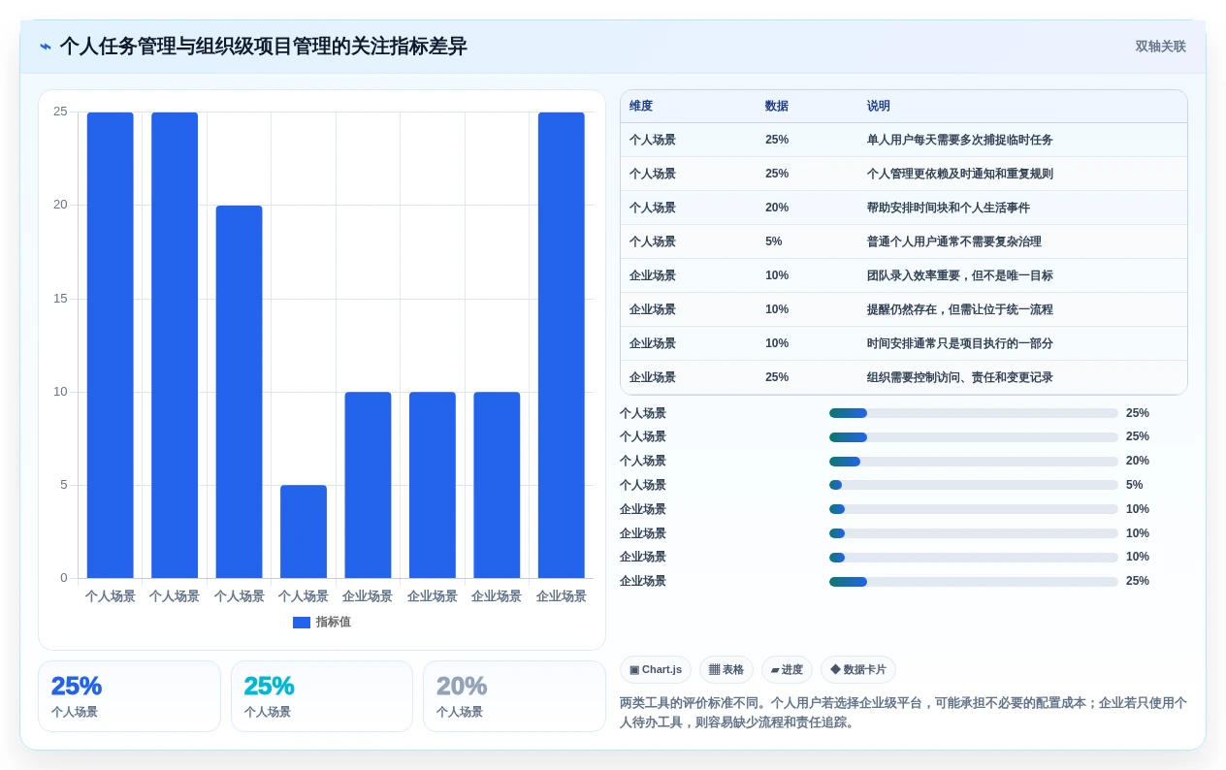1226x770 pixels.
Task: Click the cell 时间安排通常只是项目执行的一部分
Action: 960,343
